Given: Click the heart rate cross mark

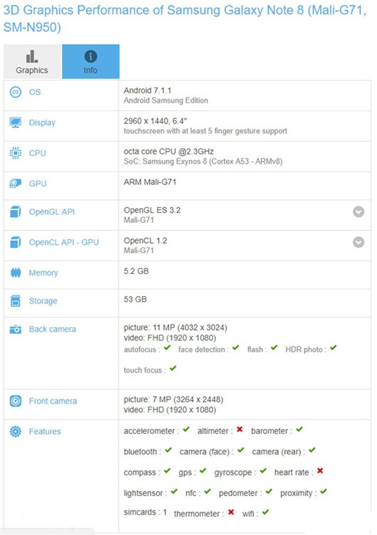Looking at the screenshot, I should [319, 472].
